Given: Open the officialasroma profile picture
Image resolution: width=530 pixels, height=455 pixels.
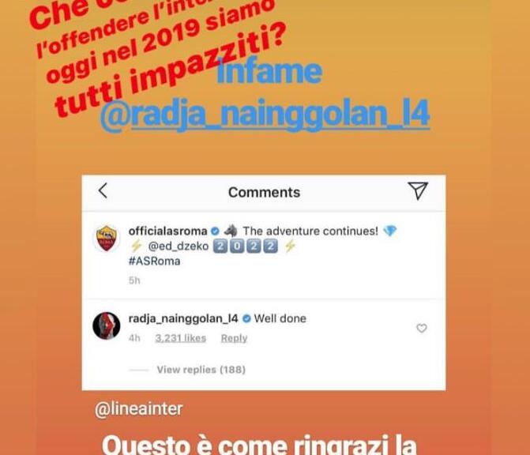Looking at the screenshot, I should [x=107, y=239].
